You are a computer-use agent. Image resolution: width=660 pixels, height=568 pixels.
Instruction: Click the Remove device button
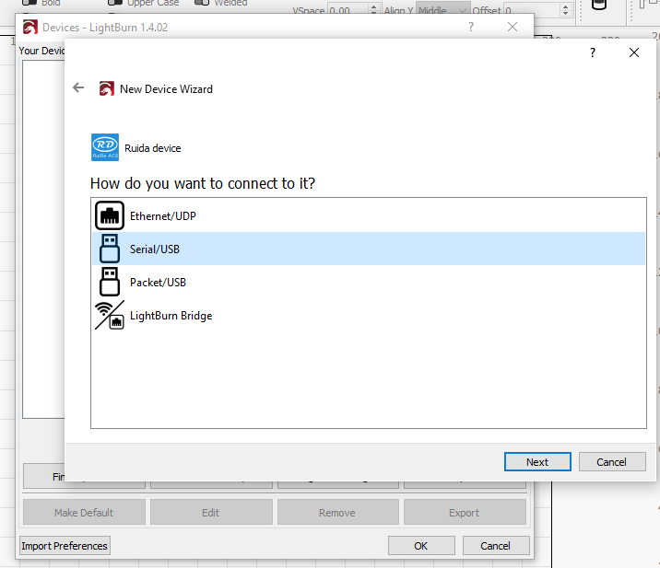[337, 513]
